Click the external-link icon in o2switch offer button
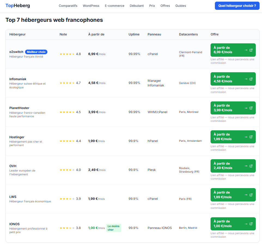 [251, 50]
